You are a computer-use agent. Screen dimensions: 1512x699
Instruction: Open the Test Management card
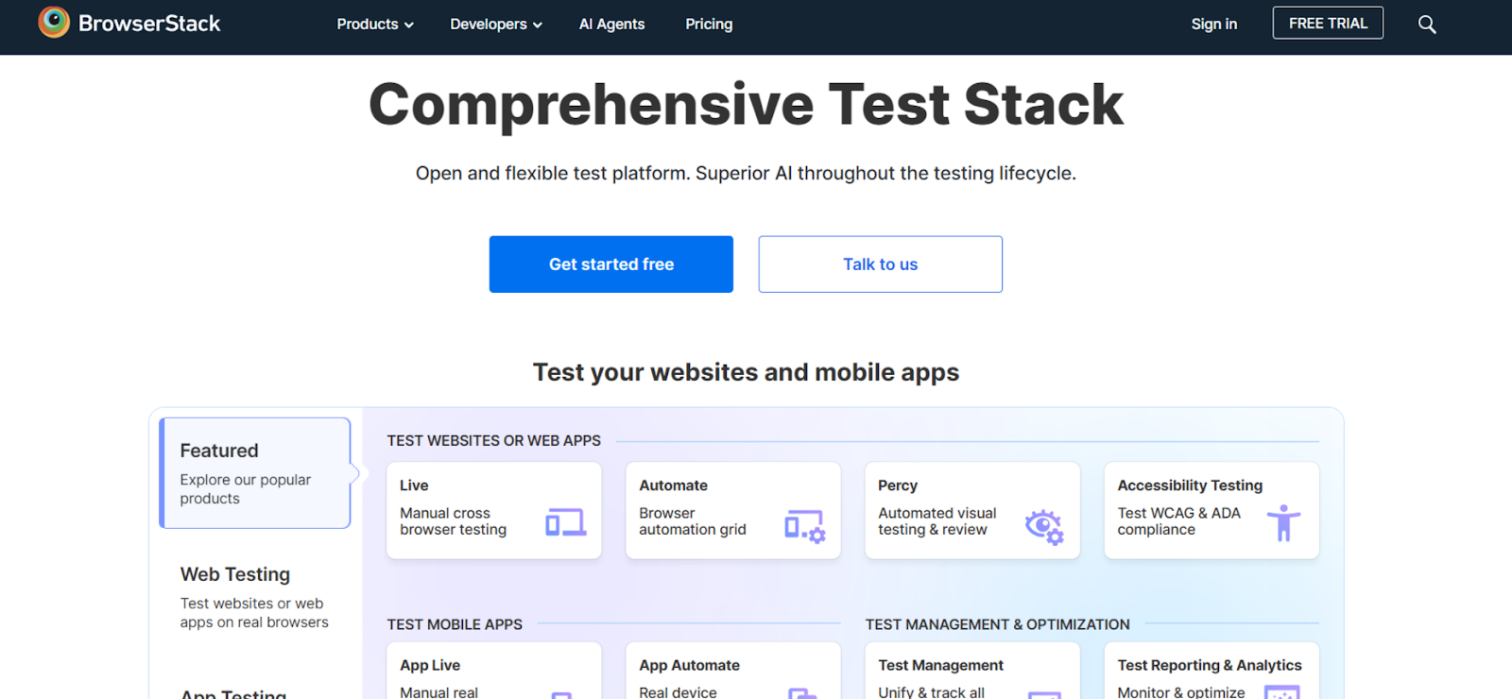click(x=972, y=672)
